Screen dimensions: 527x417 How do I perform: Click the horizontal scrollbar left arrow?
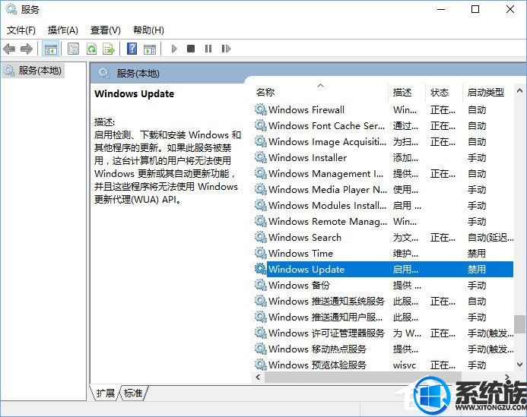click(x=258, y=377)
